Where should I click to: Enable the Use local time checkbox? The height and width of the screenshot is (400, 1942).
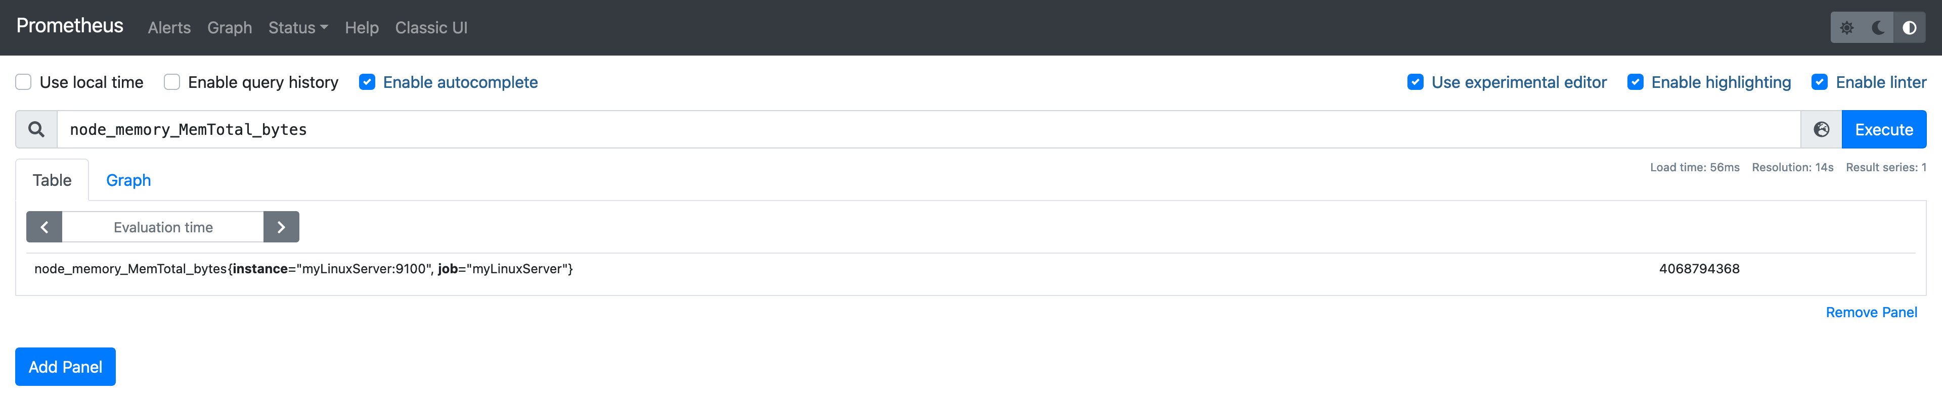click(x=23, y=81)
